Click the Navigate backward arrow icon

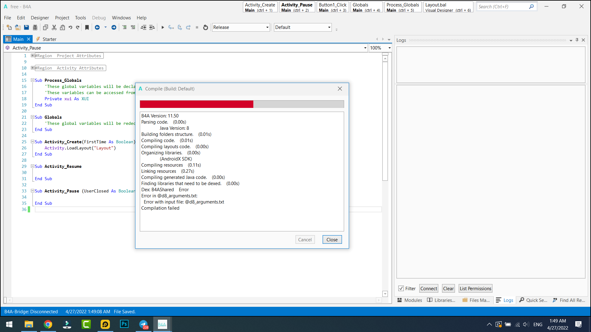pos(97,27)
